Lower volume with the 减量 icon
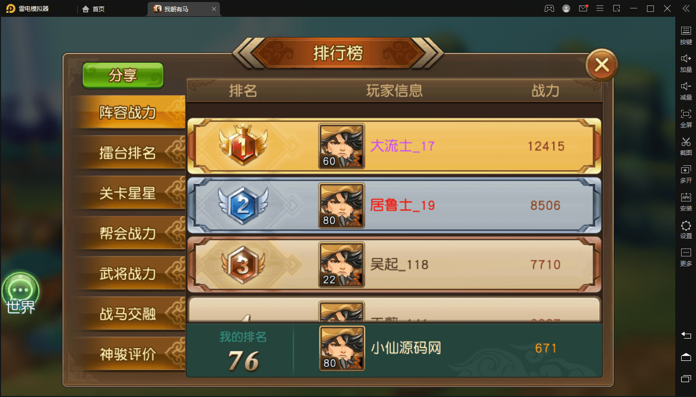This screenshot has height=397, width=696. [686, 91]
